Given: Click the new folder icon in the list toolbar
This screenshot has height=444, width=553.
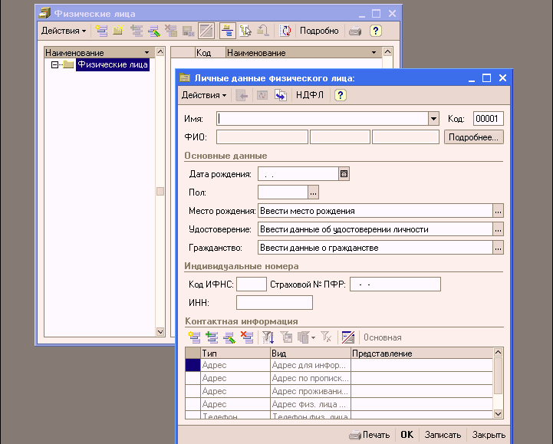Looking at the screenshot, I should (118, 31).
